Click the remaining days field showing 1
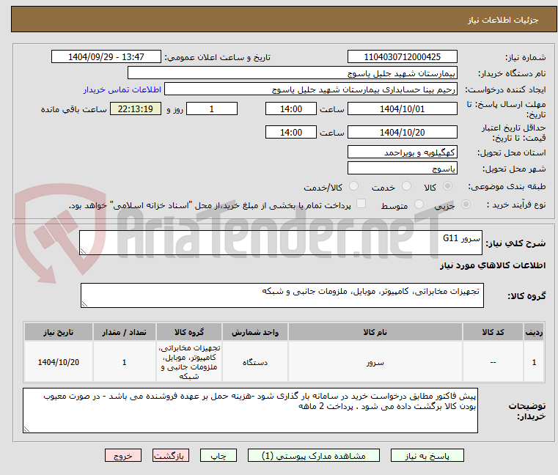558x475 pixels. tap(212, 109)
